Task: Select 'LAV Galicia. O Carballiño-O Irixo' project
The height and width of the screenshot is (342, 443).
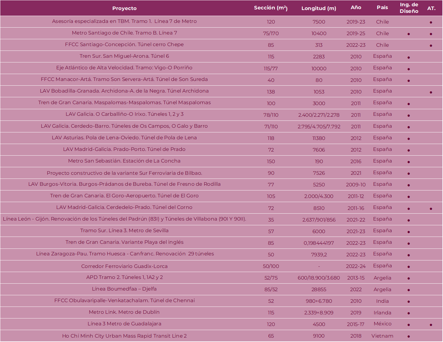Action: point(124,114)
